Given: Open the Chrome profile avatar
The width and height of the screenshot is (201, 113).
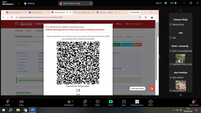Looking at the screenshot, I should pos(152,17).
